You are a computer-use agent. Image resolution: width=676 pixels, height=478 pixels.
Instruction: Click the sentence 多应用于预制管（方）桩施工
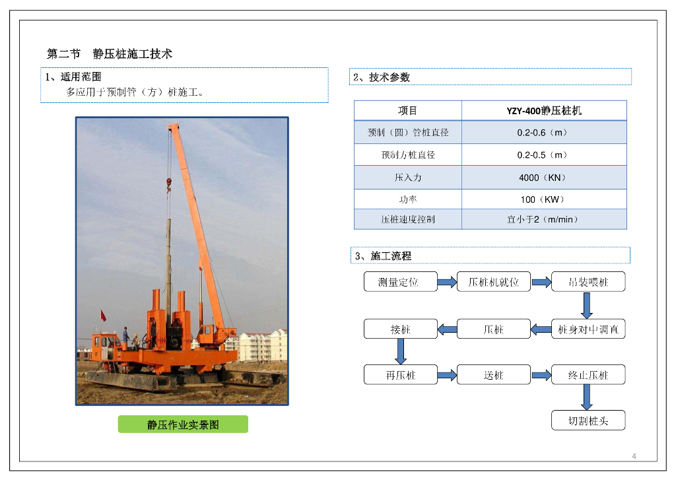135,92
